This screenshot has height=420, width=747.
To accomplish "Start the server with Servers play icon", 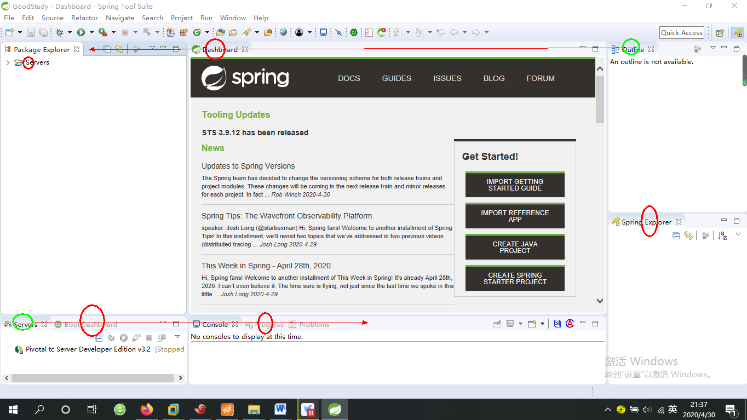I will click(x=124, y=338).
